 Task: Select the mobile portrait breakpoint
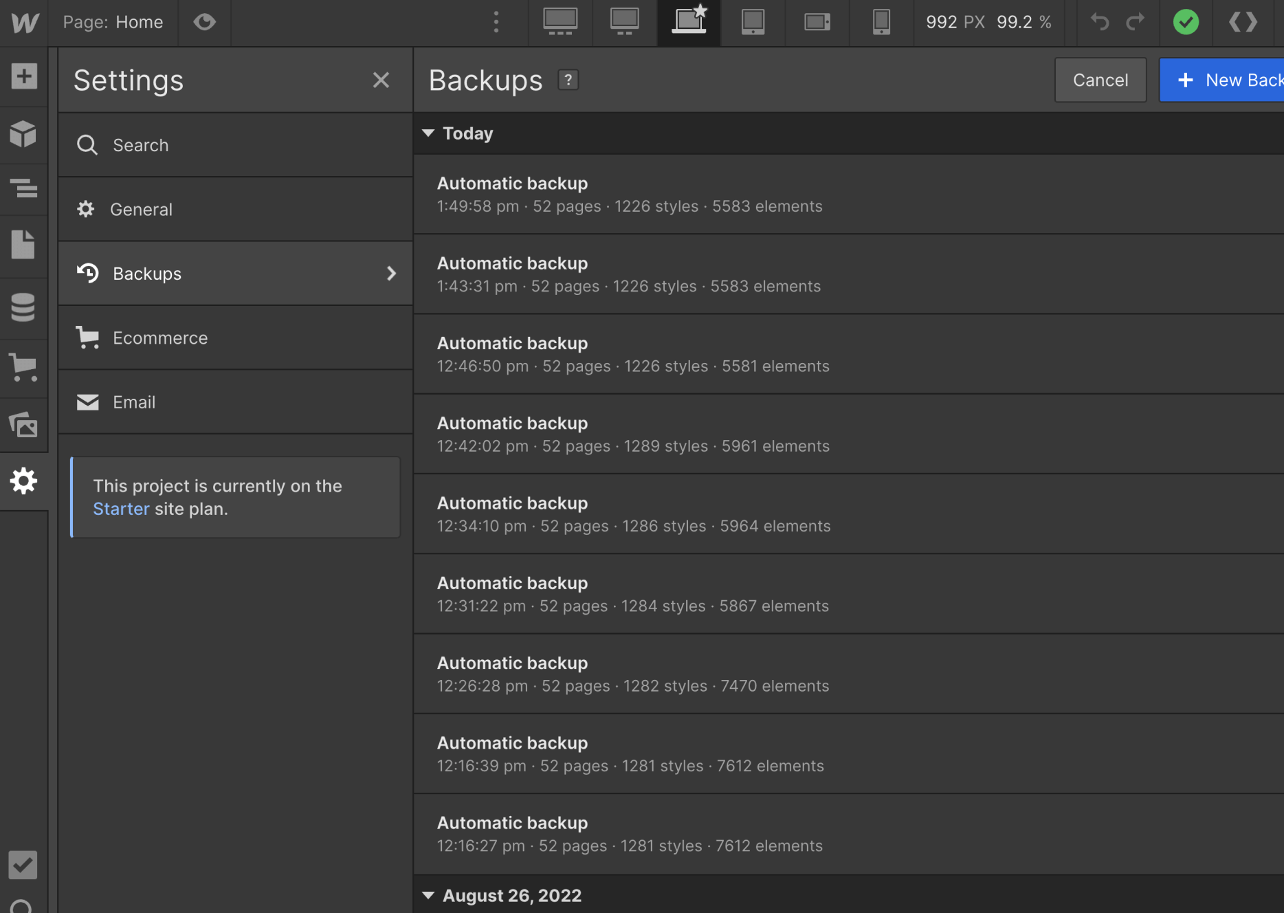pyautogui.click(x=881, y=22)
